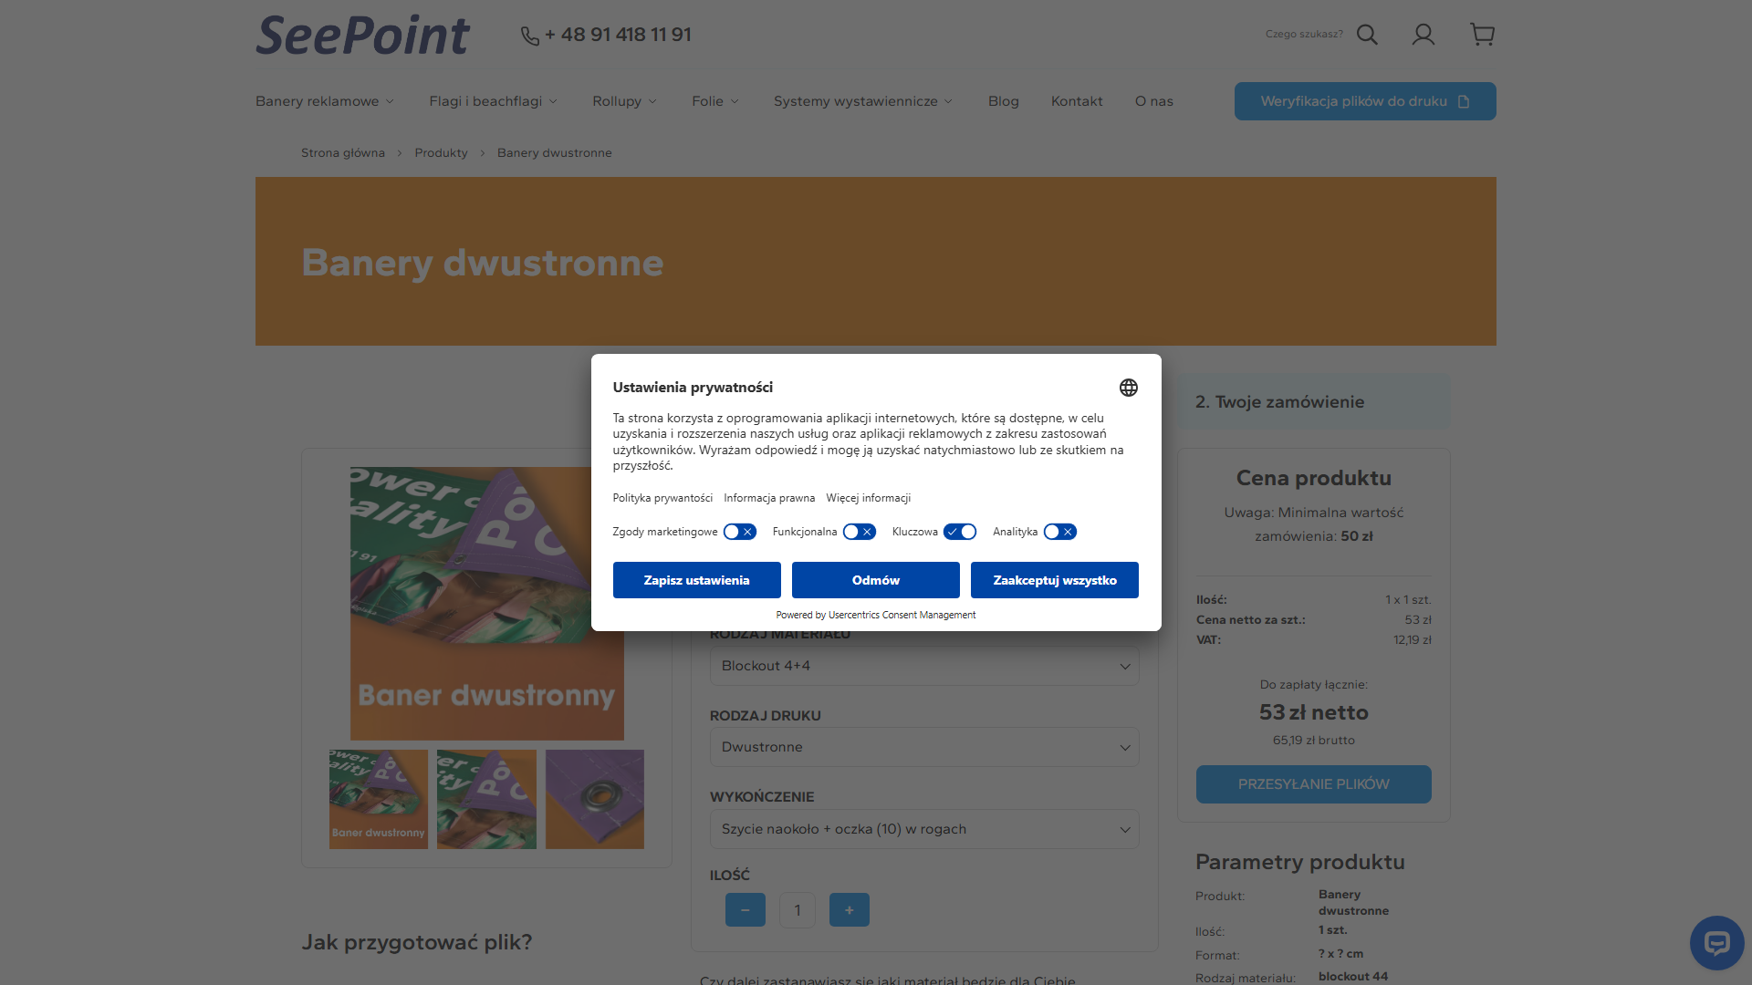Click the quantity input field
The image size is (1752, 985).
tap(798, 910)
